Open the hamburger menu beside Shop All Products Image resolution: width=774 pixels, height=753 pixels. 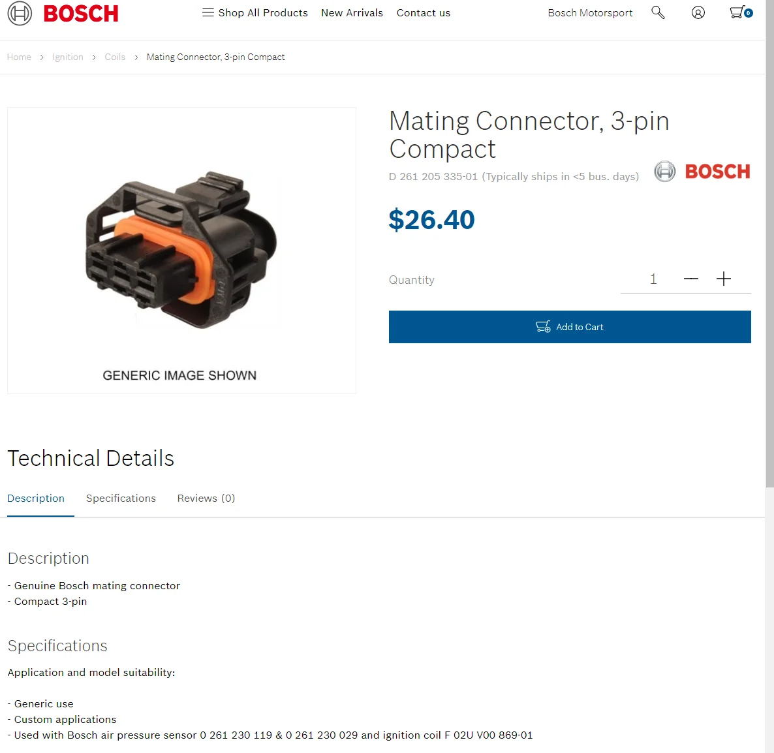[208, 12]
